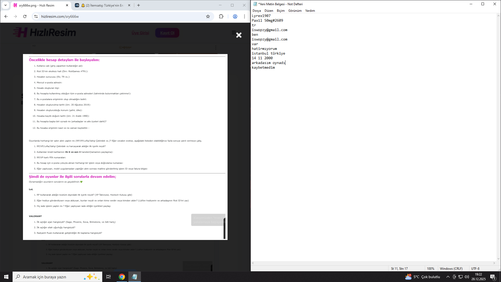Image resolution: width=501 pixels, height=282 pixels.
Task: Open the Biçim menu in Notepad
Action: [x=281, y=11]
